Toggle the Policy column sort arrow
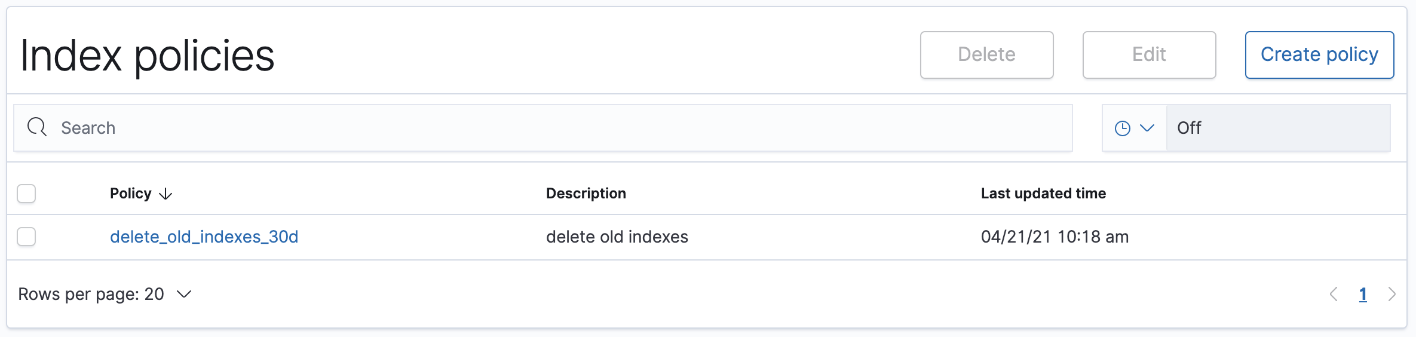This screenshot has width=1416, height=337. (165, 194)
